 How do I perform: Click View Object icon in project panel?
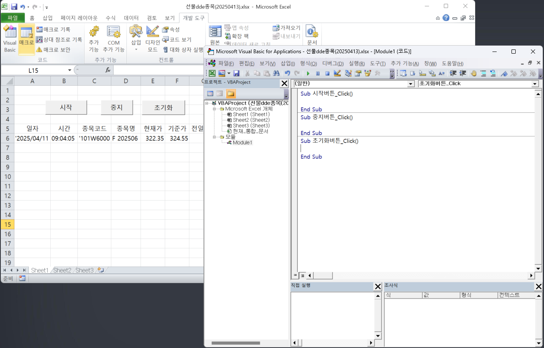[220, 93]
